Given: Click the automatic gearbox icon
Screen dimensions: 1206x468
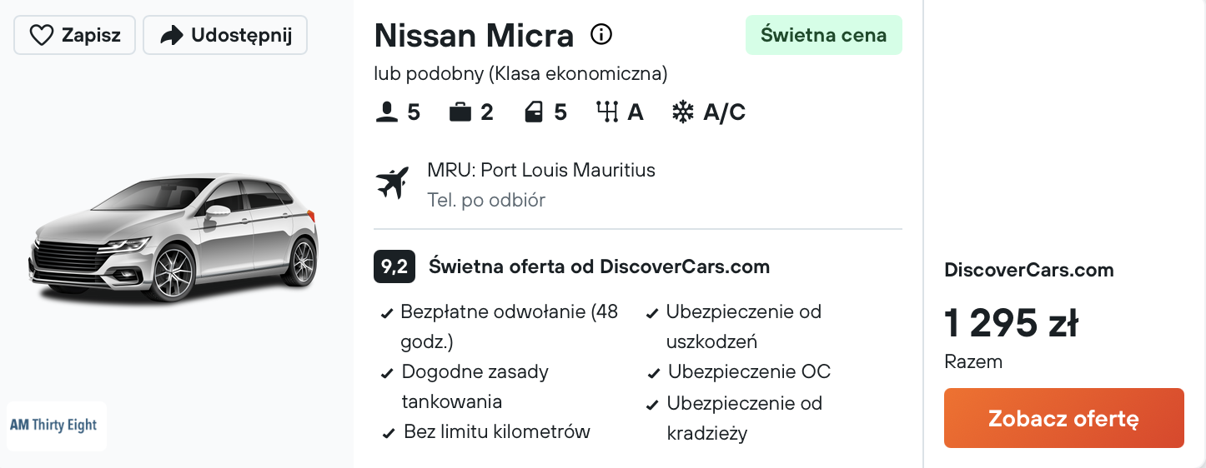Looking at the screenshot, I should click(607, 112).
